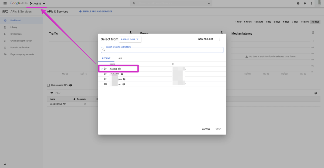Expand the top search bar dropdown arrow
324x168 pixels.
click(209, 4)
